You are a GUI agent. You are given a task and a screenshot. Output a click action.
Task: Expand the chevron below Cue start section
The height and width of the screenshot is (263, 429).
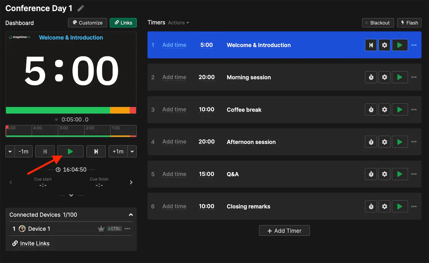[x=71, y=195]
